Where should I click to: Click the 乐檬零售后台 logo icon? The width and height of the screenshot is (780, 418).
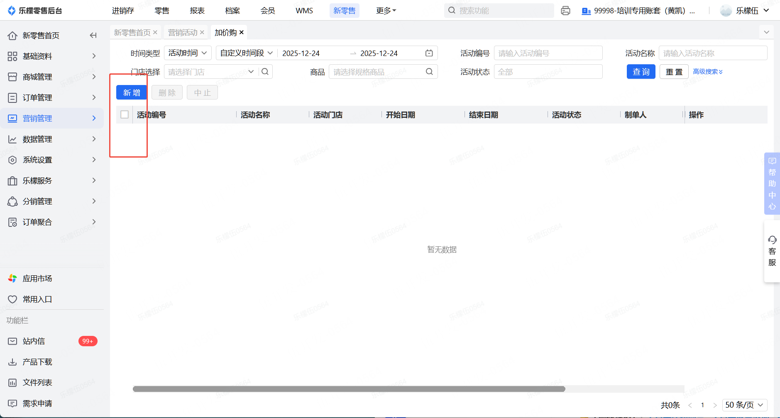(12, 11)
